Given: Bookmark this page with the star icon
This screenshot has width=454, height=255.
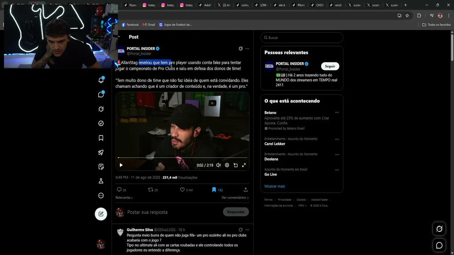Looking at the screenshot, I should tap(407, 16).
